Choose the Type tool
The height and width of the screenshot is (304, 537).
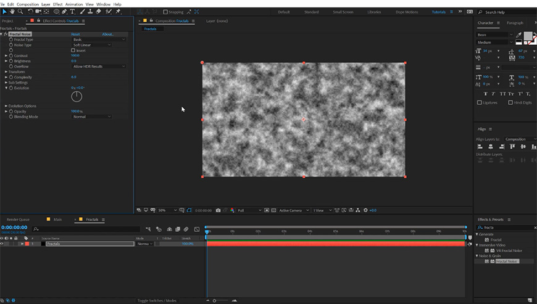point(72,11)
